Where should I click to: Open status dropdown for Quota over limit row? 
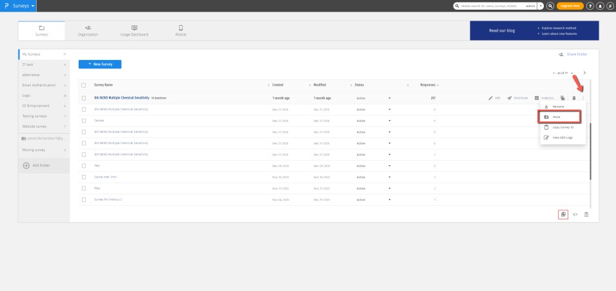(x=389, y=177)
